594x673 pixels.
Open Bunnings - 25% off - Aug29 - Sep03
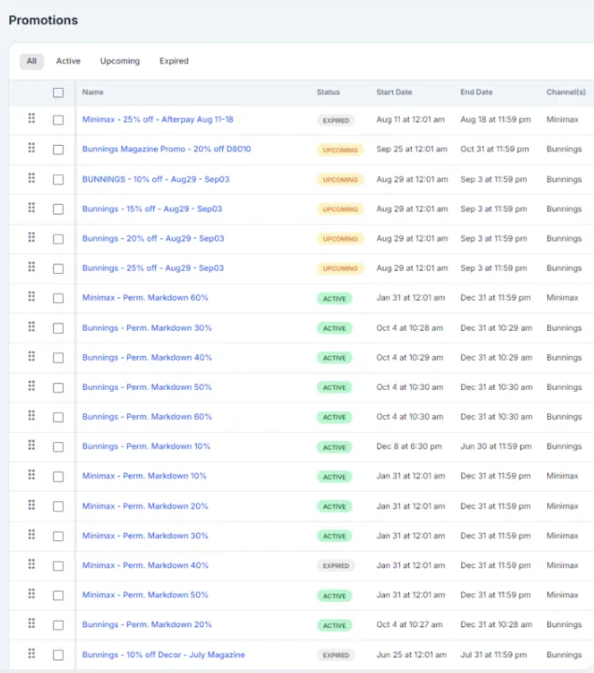pyautogui.click(x=152, y=268)
